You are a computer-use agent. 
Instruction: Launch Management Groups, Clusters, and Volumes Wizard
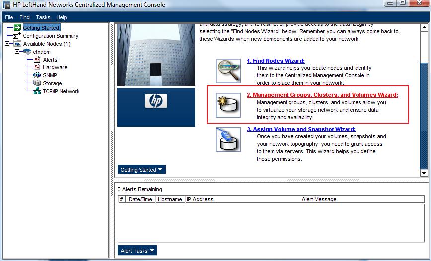322,95
